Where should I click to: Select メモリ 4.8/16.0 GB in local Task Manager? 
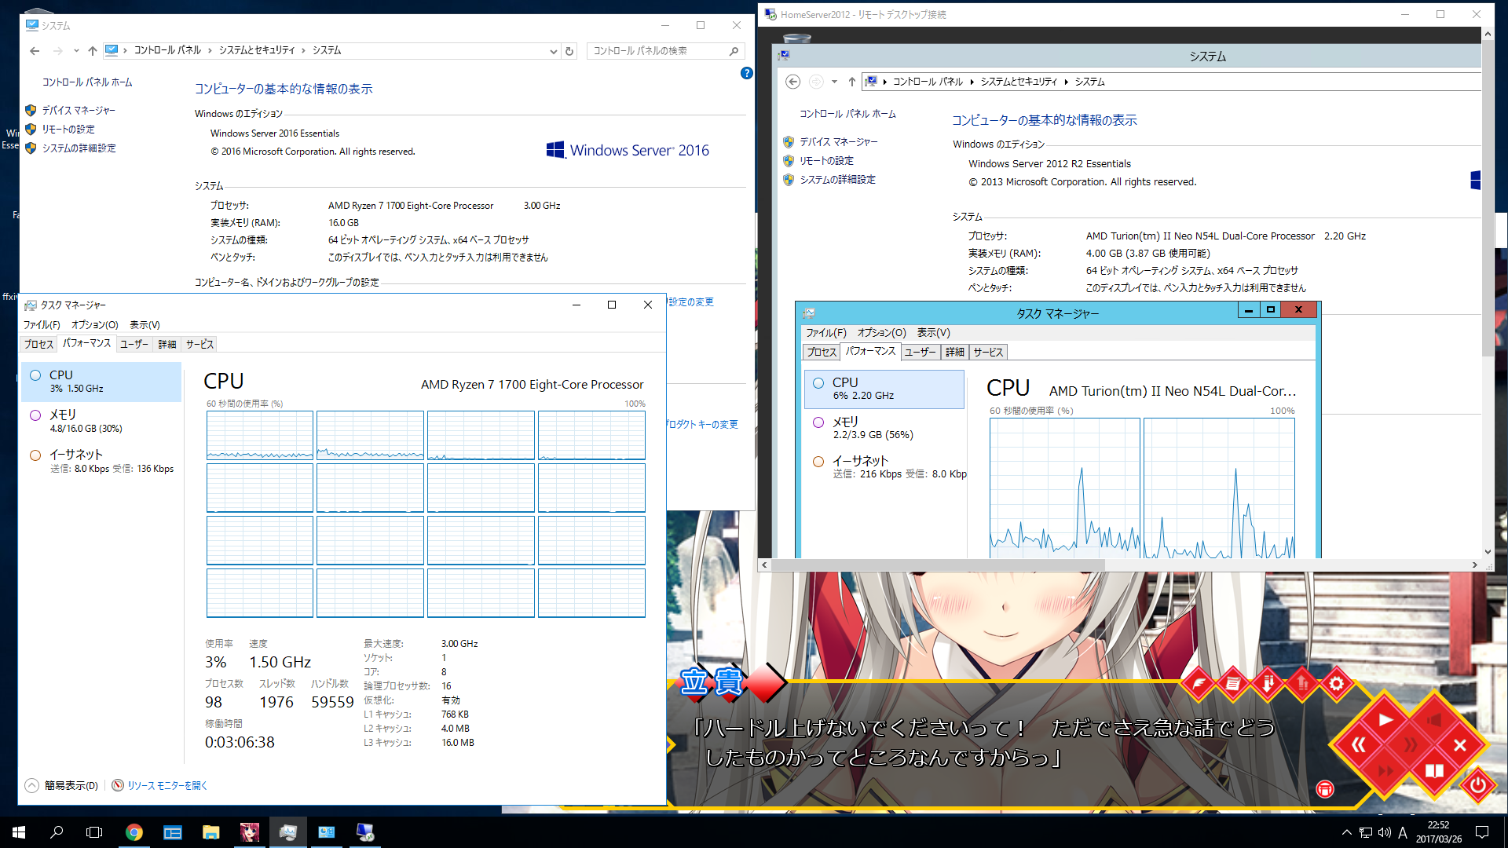tap(101, 421)
